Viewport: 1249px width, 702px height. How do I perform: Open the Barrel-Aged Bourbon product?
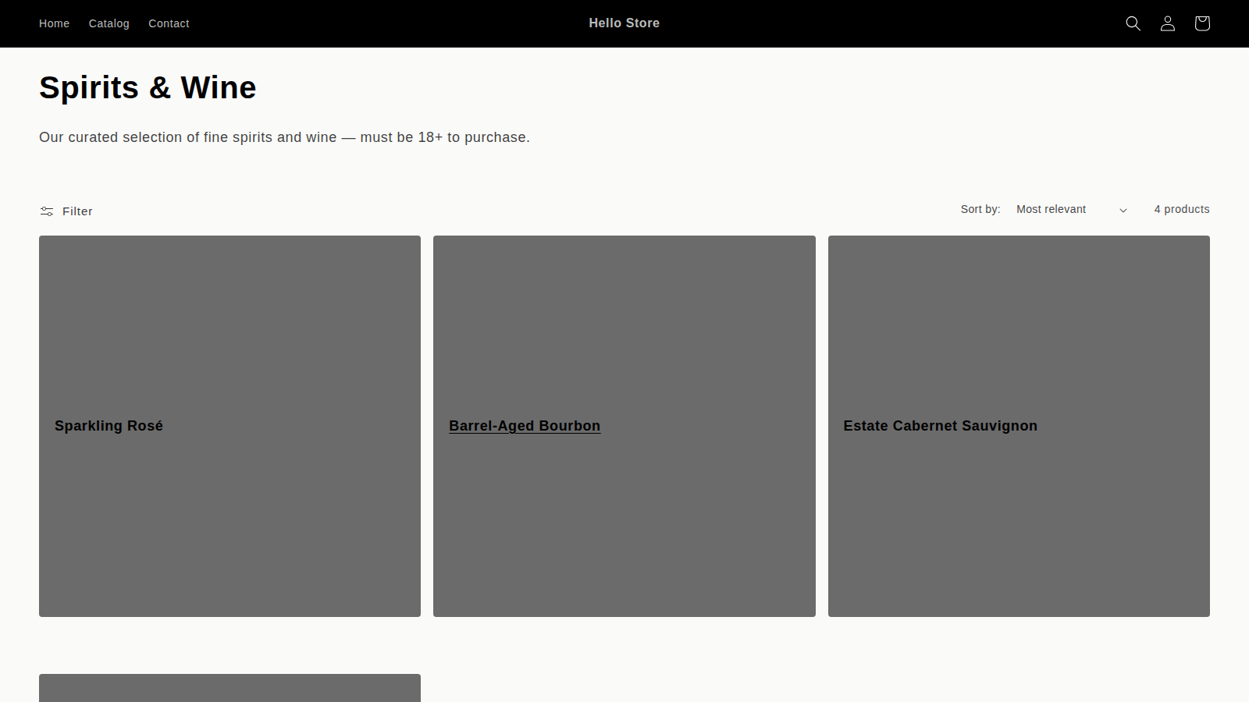pyautogui.click(x=525, y=426)
